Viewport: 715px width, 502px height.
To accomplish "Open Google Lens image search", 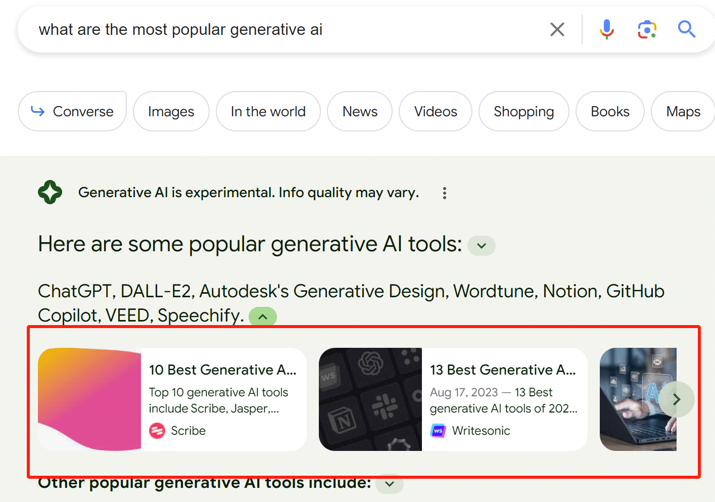I will pyautogui.click(x=647, y=29).
